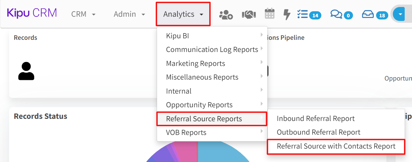Screen dimensions: 412x162
Task: Select Referral Source with Contacts Report
Action: click(336, 146)
